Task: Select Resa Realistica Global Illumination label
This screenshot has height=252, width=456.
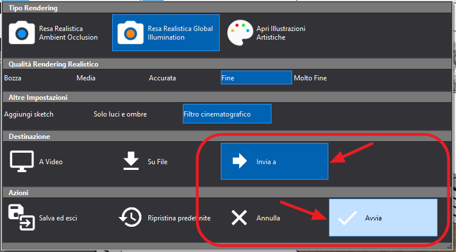Action: pos(181,33)
